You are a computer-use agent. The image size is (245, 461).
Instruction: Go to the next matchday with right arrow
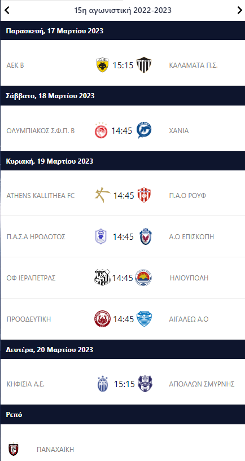239,10
